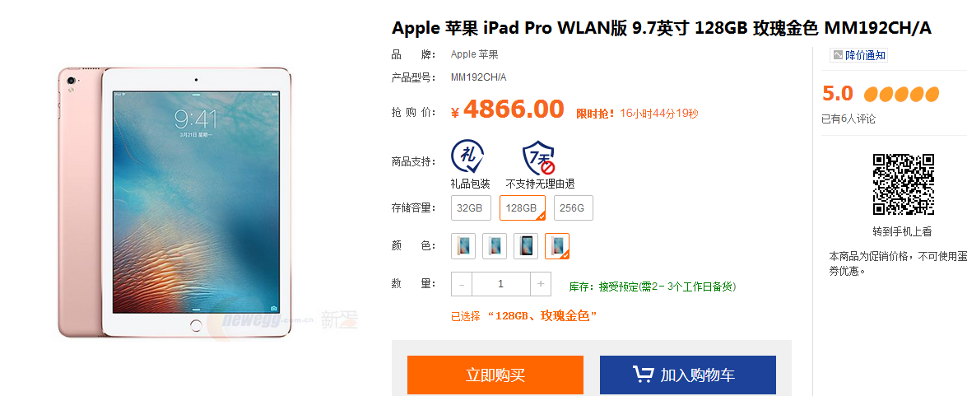Increase quantity with the plus button
Image resolution: width=967 pixels, height=396 pixels.
click(x=541, y=284)
